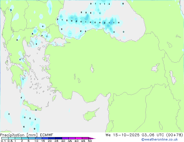The width and height of the screenshot is (184, 142).
Task: Click the '03..06 UTC' time range text
Action: click(x=153, y=135)
